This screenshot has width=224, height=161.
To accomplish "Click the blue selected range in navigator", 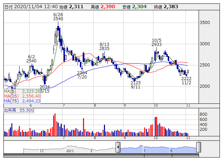I will 158,149.
